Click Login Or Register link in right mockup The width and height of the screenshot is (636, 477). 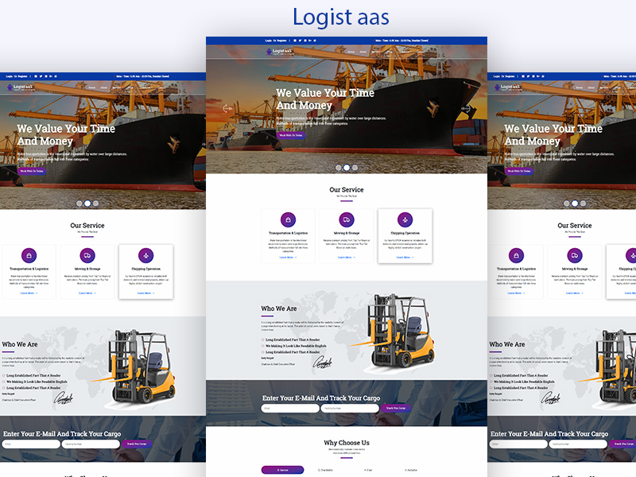[x=504, y=76]
